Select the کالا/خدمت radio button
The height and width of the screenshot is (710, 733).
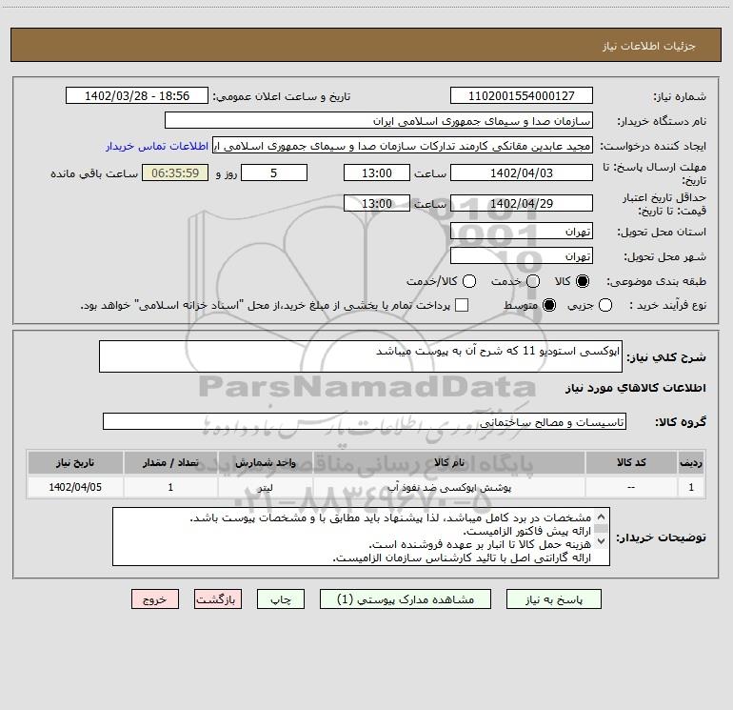coord(469,281)
